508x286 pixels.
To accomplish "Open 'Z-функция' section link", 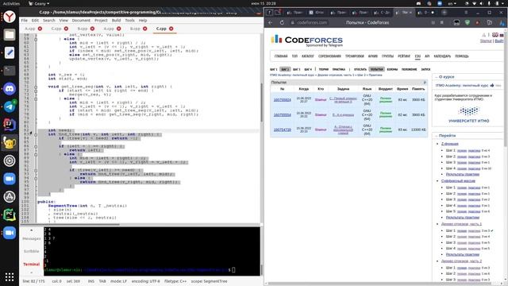I will click(450, 144).
